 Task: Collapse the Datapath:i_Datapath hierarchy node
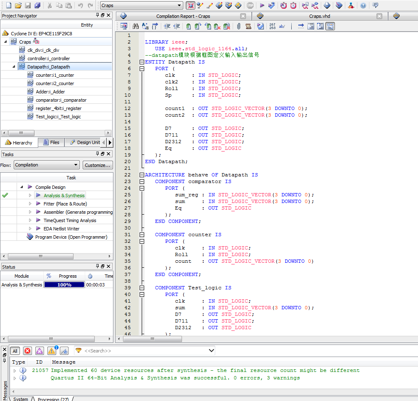point(14,67)
